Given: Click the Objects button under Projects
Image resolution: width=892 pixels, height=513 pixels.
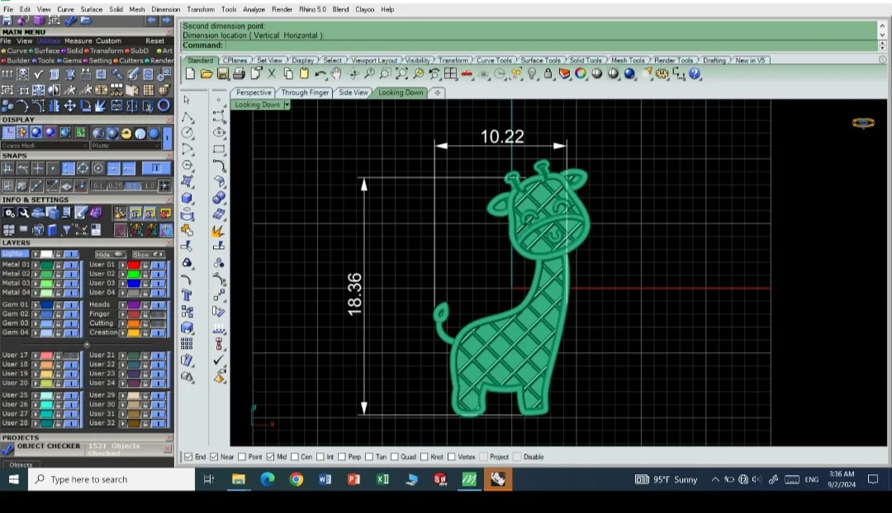Looking at the screenshot, I should [21, 464].
